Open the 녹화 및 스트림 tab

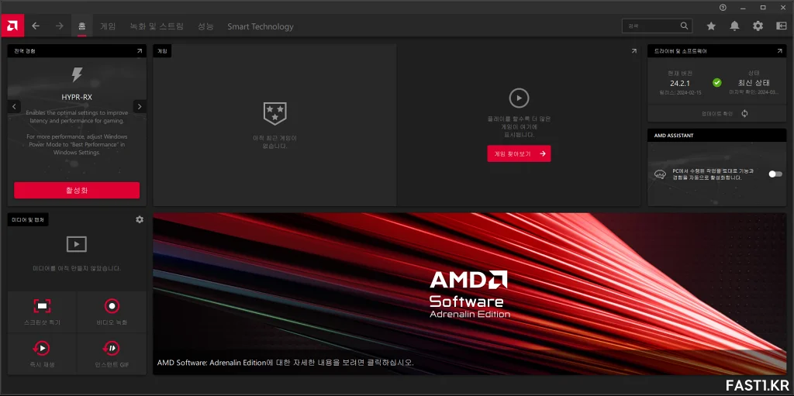tap(157, 26)
